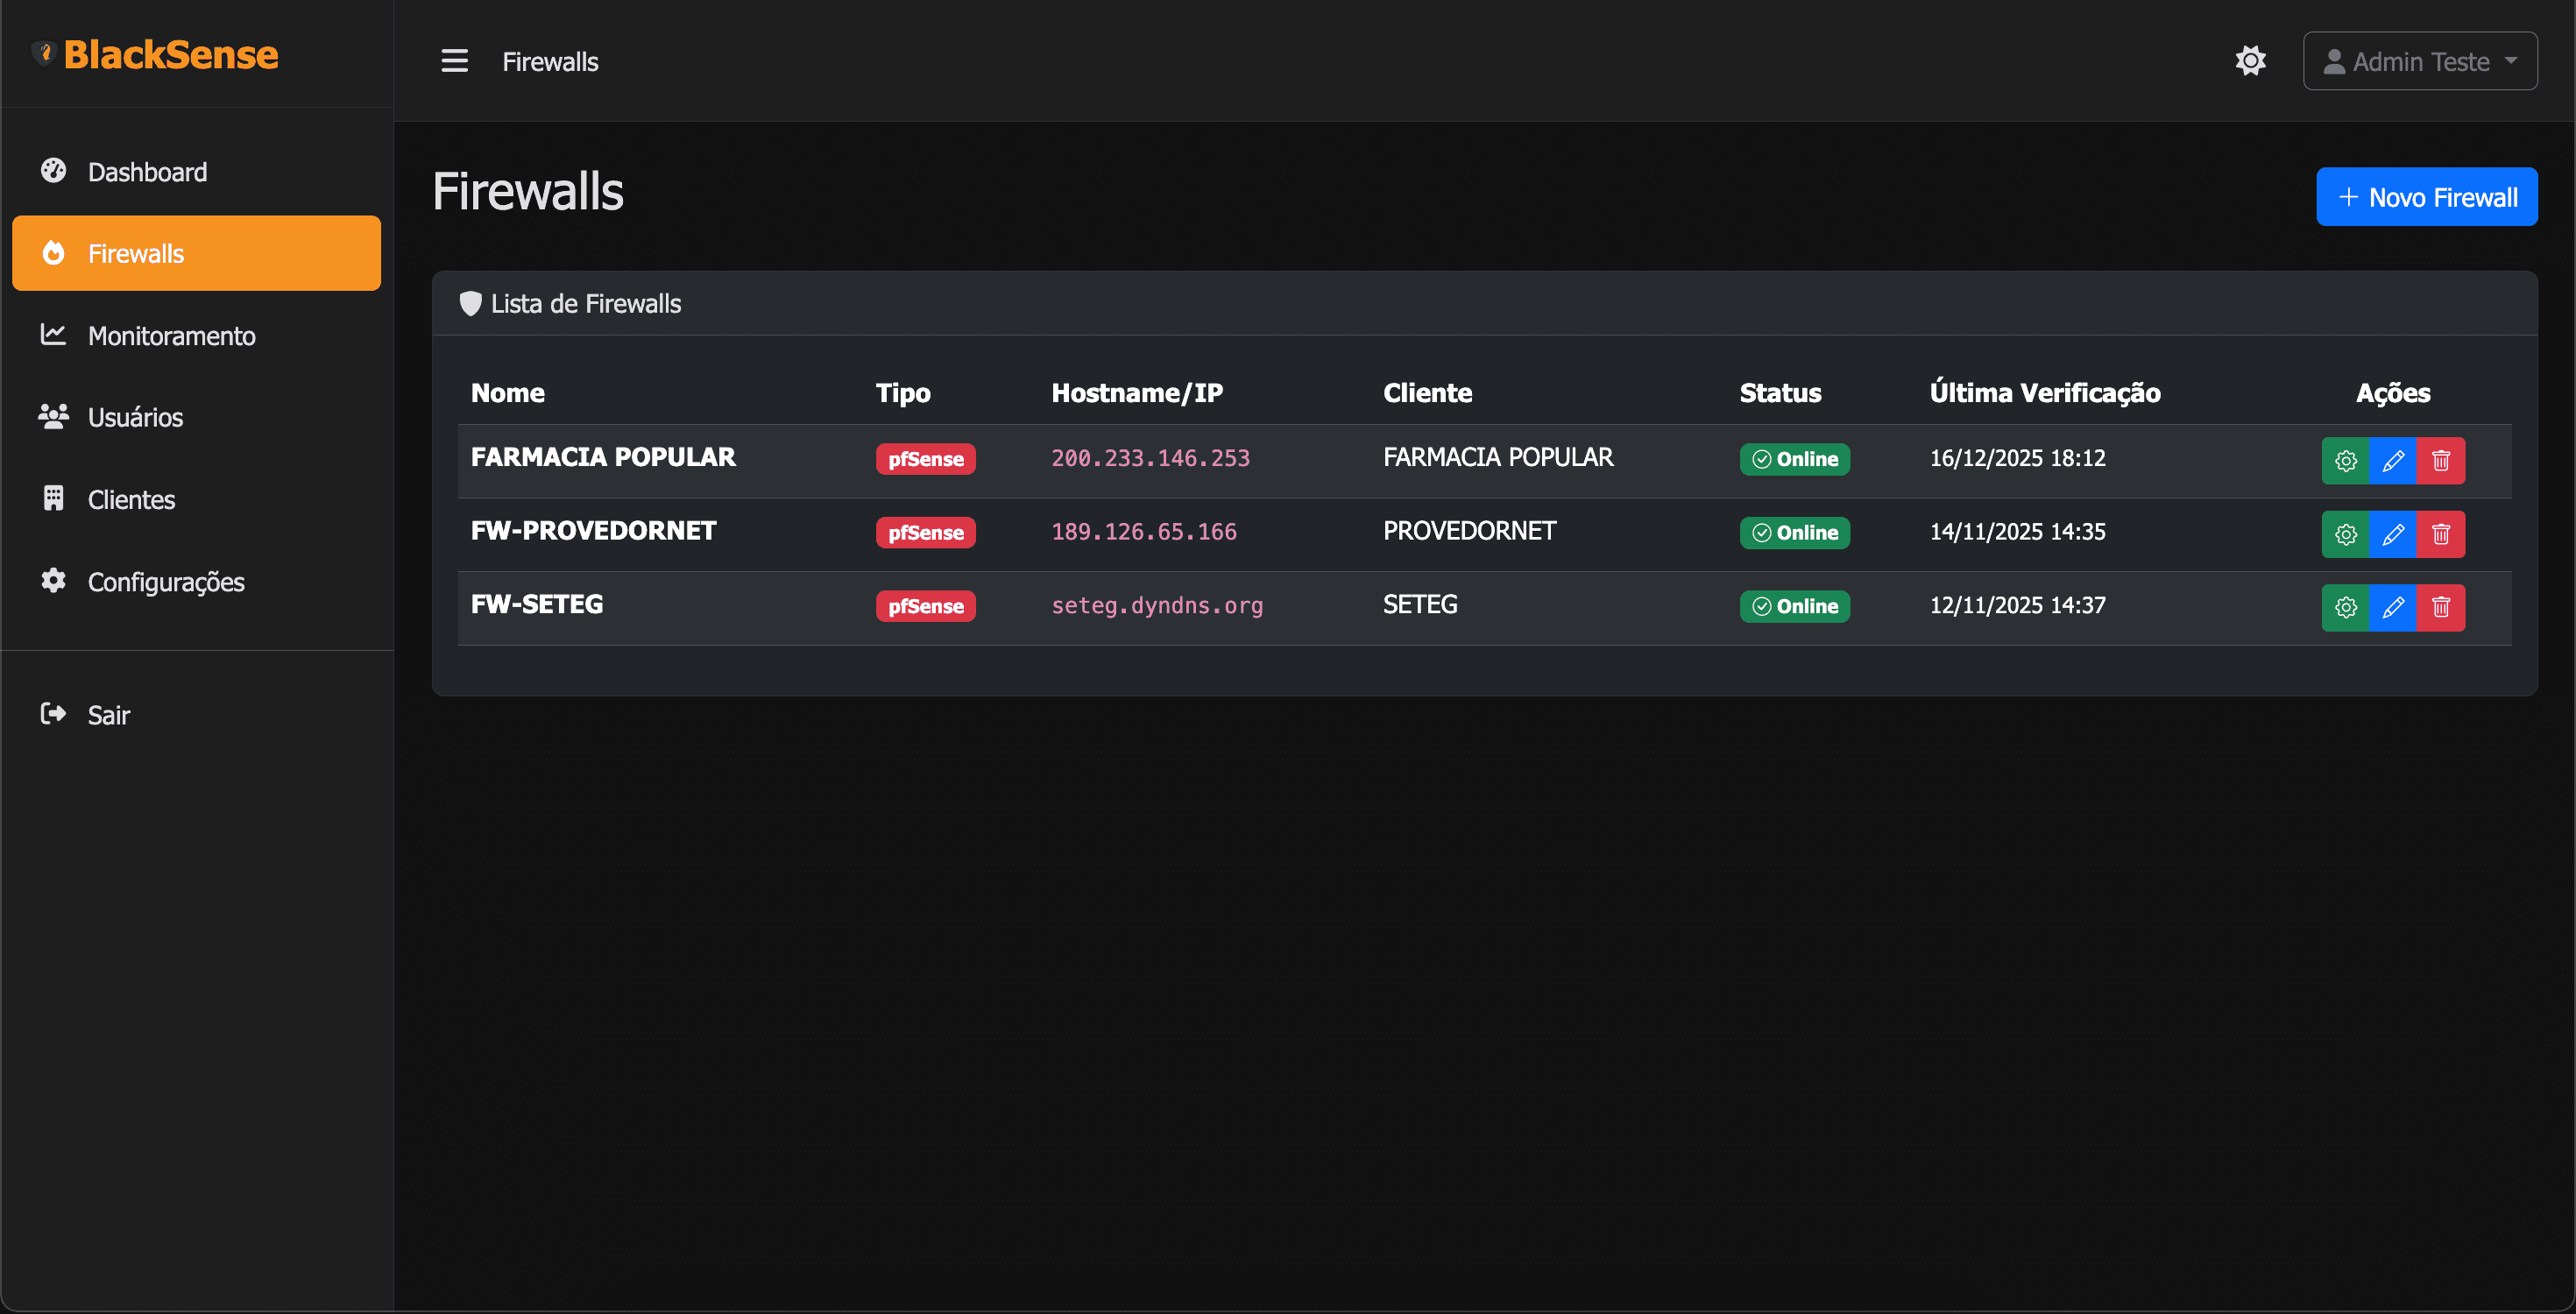This screenshot has width=2576, height=1314.
Task: Click the Monitoramento chart icon
Action: 53,335
